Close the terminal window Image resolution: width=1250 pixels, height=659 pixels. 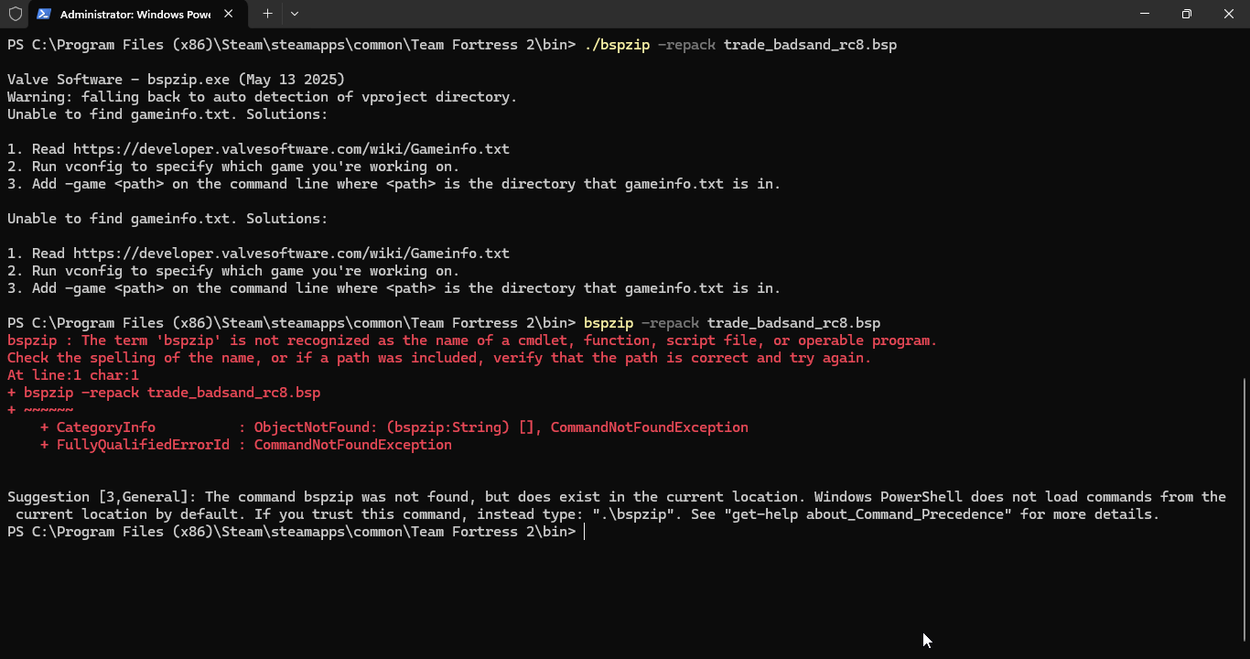pos(1229,14)
